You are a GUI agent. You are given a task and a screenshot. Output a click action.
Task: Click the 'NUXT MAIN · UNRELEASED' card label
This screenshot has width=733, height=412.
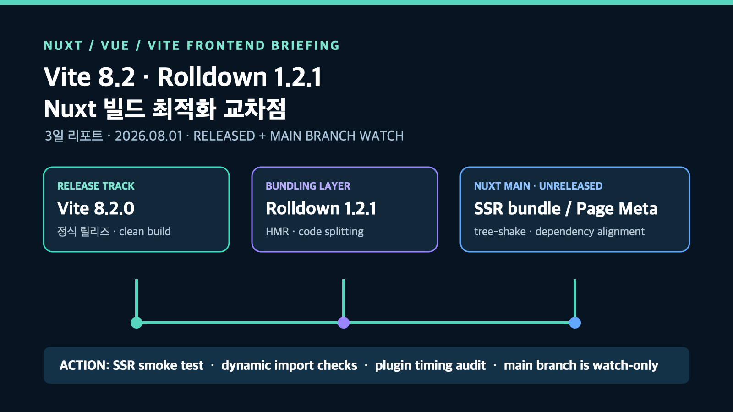(x=538, y=186)
